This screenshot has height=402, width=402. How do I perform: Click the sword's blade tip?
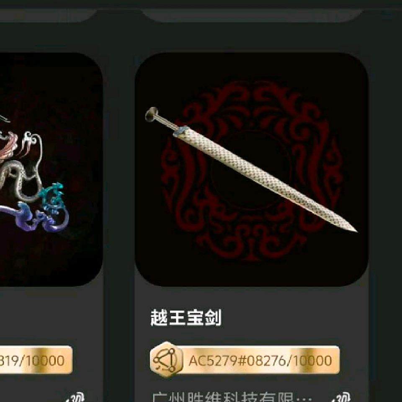(351, 228)
